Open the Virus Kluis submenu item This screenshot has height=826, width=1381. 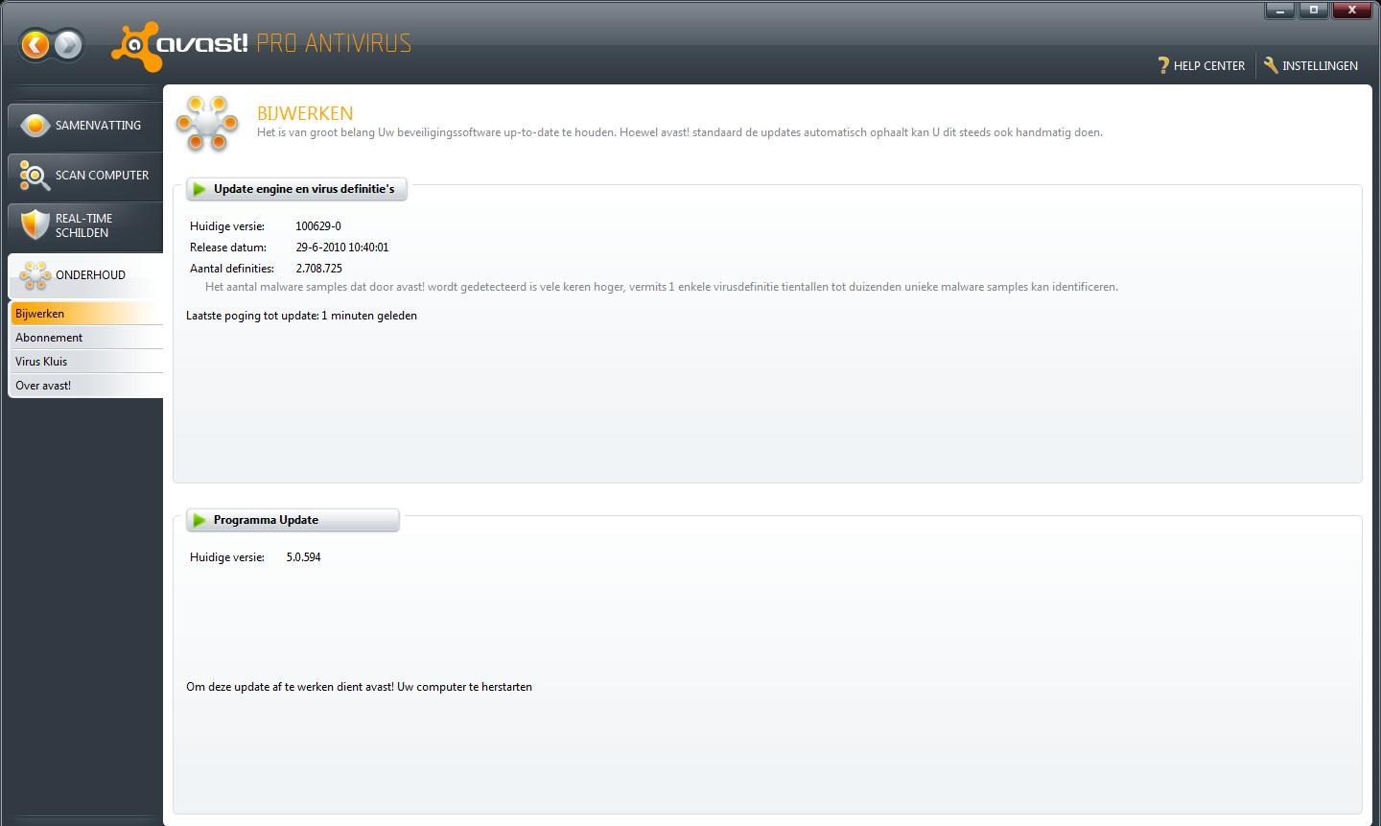[86, 362]
